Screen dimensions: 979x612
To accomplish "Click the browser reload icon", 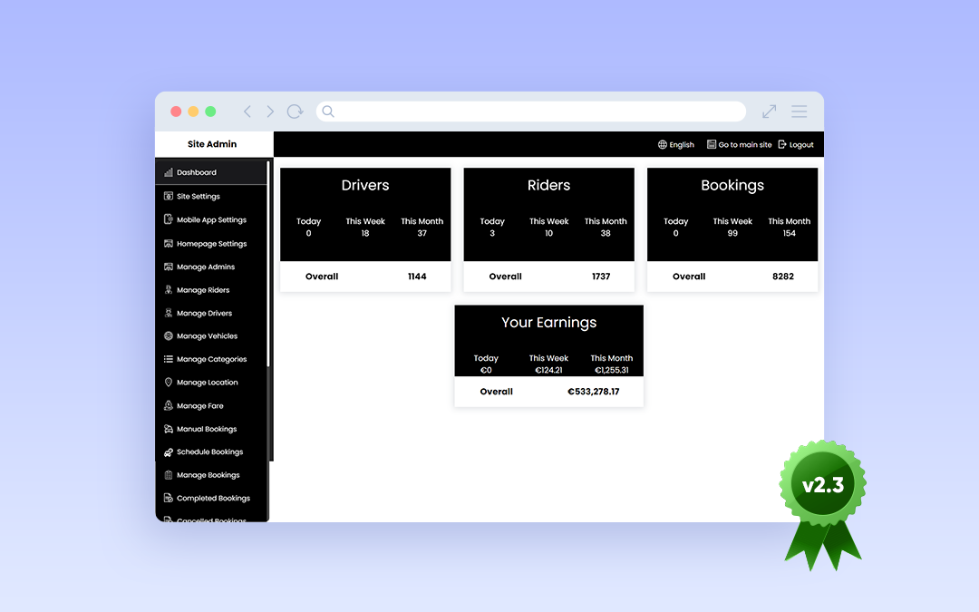I will (x=295, y=112).
